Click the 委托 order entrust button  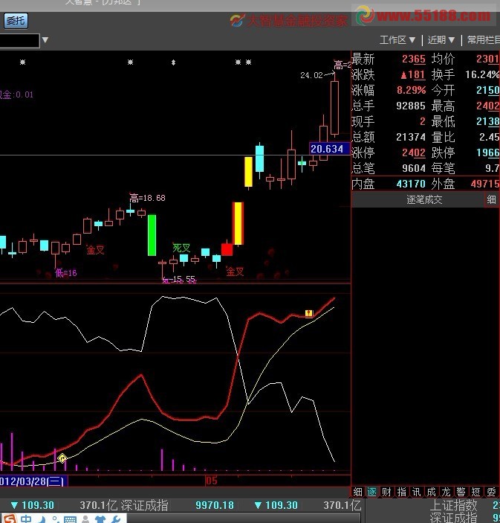[16, 22]
